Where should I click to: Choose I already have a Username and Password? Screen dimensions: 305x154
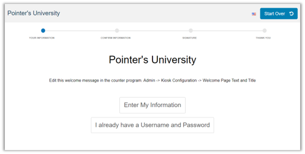pyautogui.click(x=152, y=125)
